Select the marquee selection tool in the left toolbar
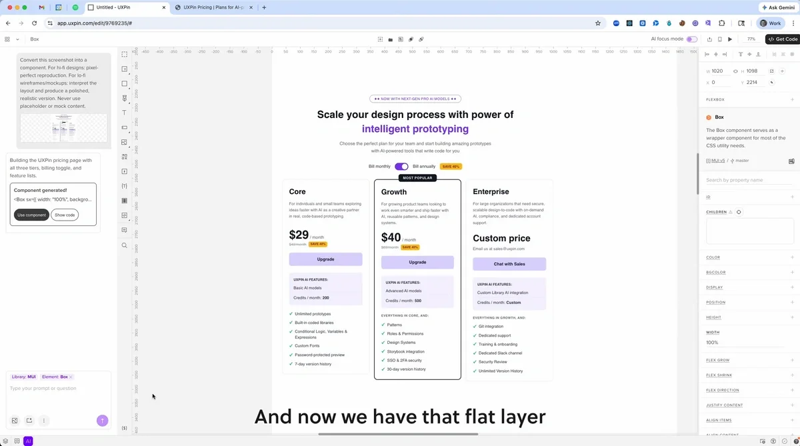 [124, 55]
